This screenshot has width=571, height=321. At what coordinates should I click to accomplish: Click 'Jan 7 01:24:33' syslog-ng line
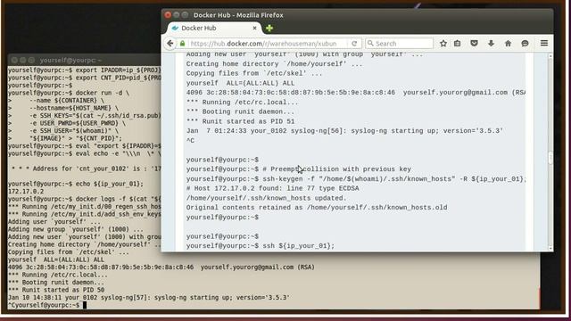pyautogui.click(x=344, y=131)
